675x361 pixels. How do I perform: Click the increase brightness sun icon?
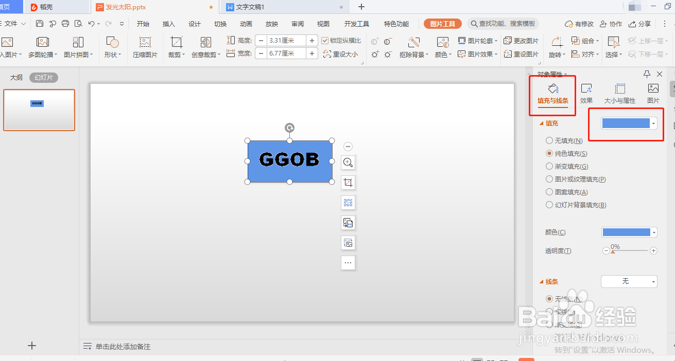375,54
